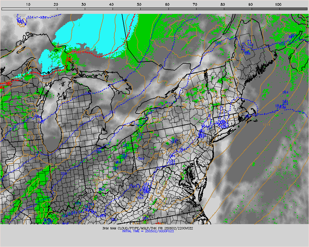Viewport: 309px width, 247px height.
Task: Click the "1018" pressure contour label
Action: (x=277, y=167)
